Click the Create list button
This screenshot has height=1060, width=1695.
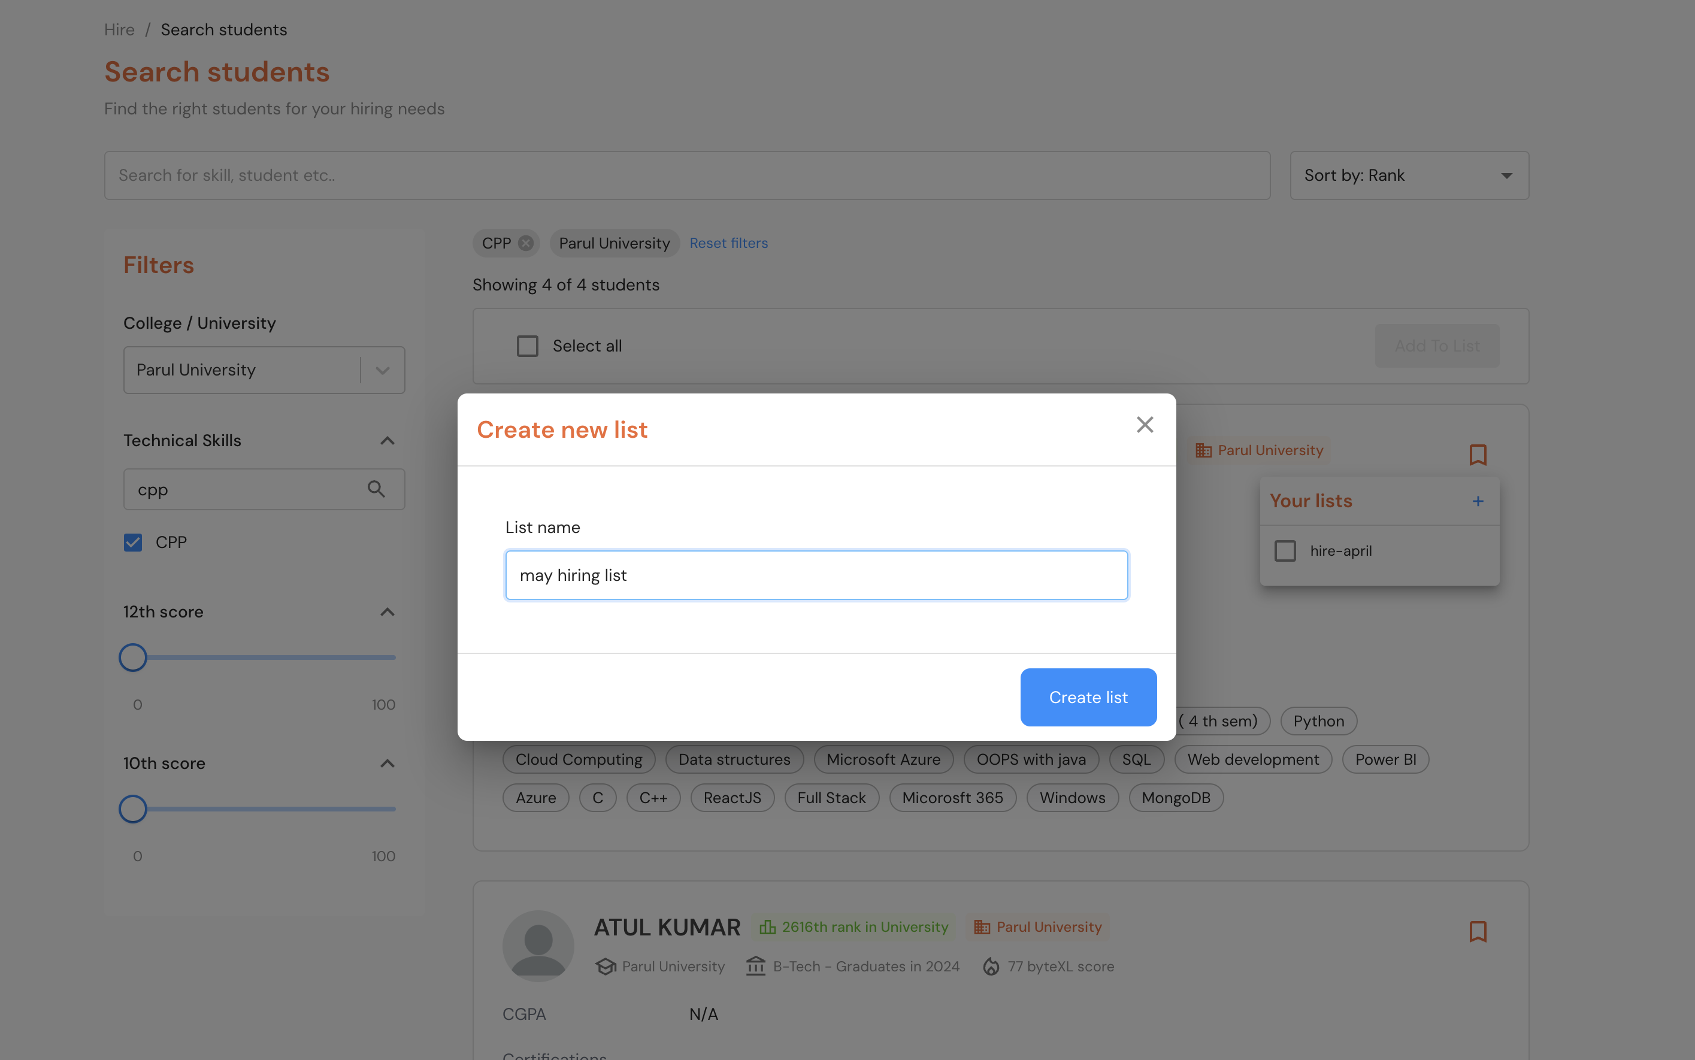pos(1088,697)
